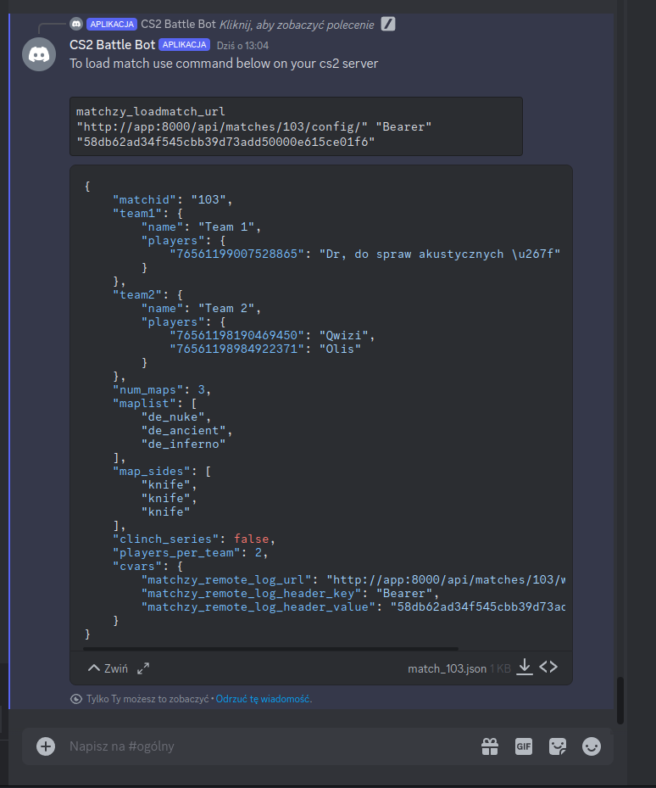Click the "matchid": "103" line
The width and height of the screenshot is (656, 788).
172,200
